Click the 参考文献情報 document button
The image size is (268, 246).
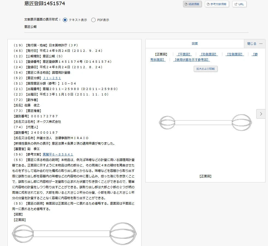[x=217, y=4]
